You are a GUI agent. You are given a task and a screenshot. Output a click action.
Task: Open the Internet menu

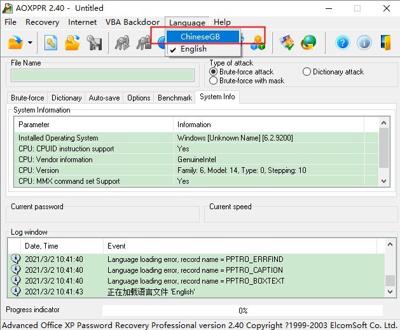click(x=82, y=22)
